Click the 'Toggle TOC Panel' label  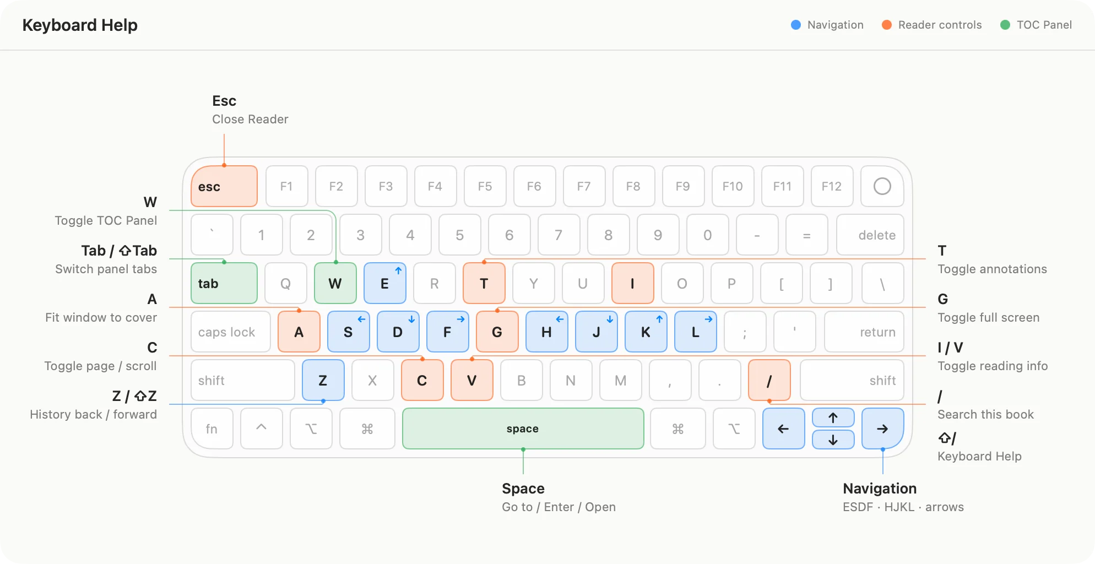pyautogui.click(x=106, y=220)
